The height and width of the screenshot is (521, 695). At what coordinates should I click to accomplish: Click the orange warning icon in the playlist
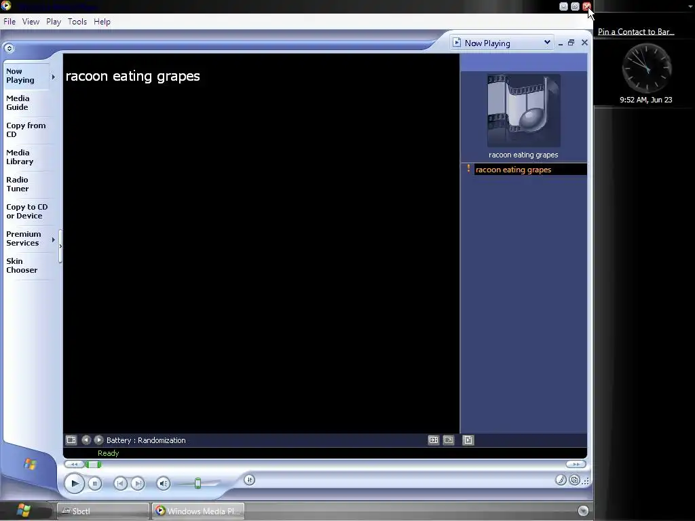(x=468, y=169)
